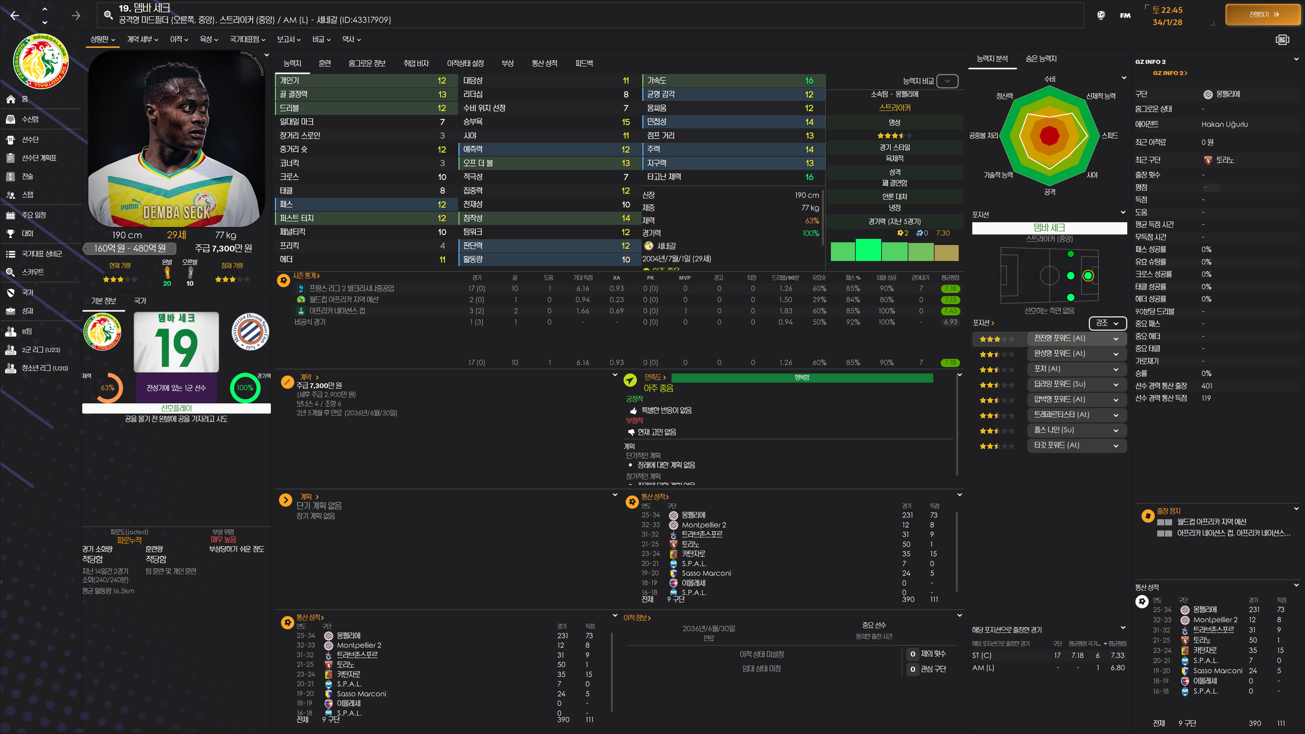Image resolution: width=1305 pixels, height=734 pixels.
Task: Expand the 전진형 포워드 (At) role dropdown
Action: (x=1115, y=338)
